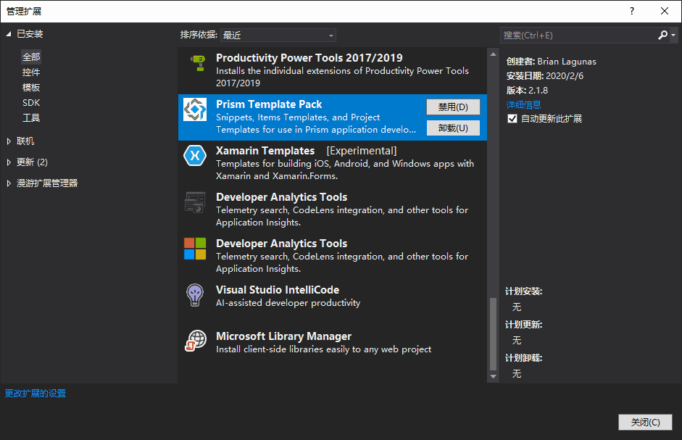Close the 管理扩展 dialog window
Viewport: 682px width, 440px height.
coord(665,11)
